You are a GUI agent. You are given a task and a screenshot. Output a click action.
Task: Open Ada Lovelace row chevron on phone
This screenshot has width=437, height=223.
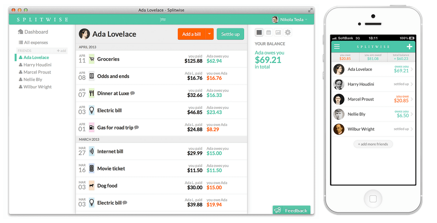(x=412, y=69)
